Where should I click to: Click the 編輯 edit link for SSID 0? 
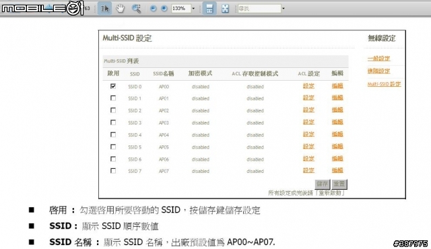click(337, 86)
